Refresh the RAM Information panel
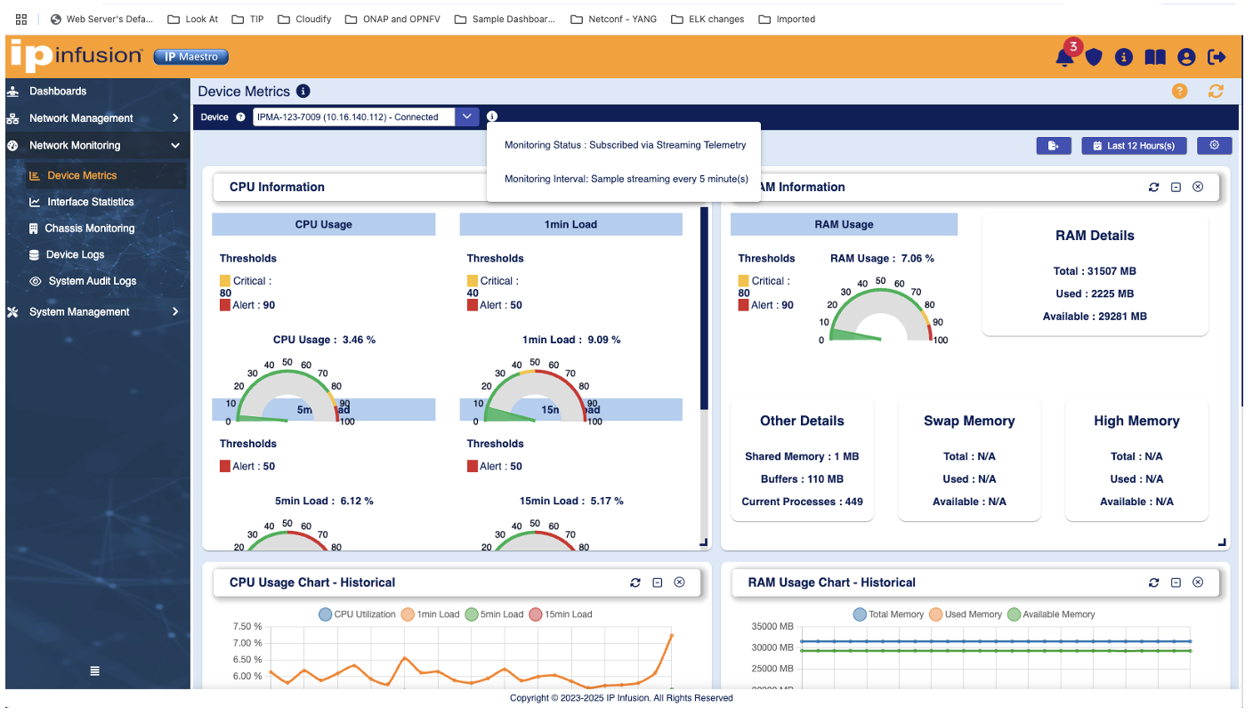This screenshot has height=715, width=1253. click(1153, 187)
